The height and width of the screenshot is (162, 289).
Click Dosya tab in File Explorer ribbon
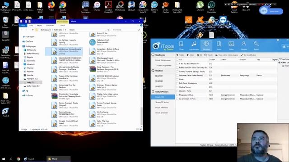23,26
